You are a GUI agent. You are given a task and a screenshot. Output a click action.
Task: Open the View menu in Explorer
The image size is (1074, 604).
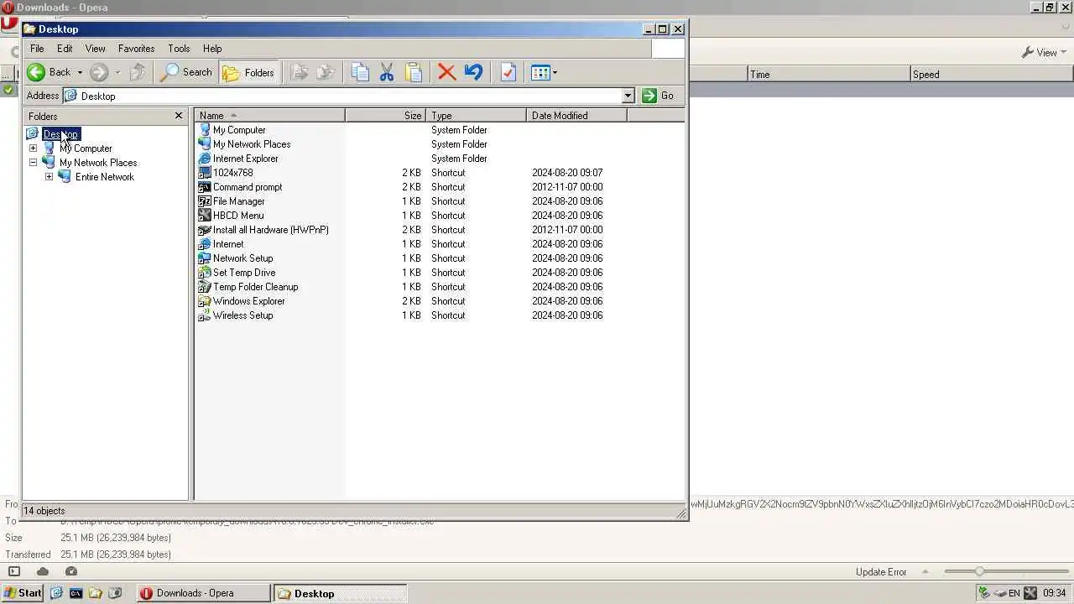95,49
